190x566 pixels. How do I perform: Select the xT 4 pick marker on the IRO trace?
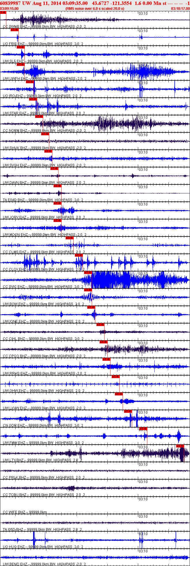[x=30, y=82]
